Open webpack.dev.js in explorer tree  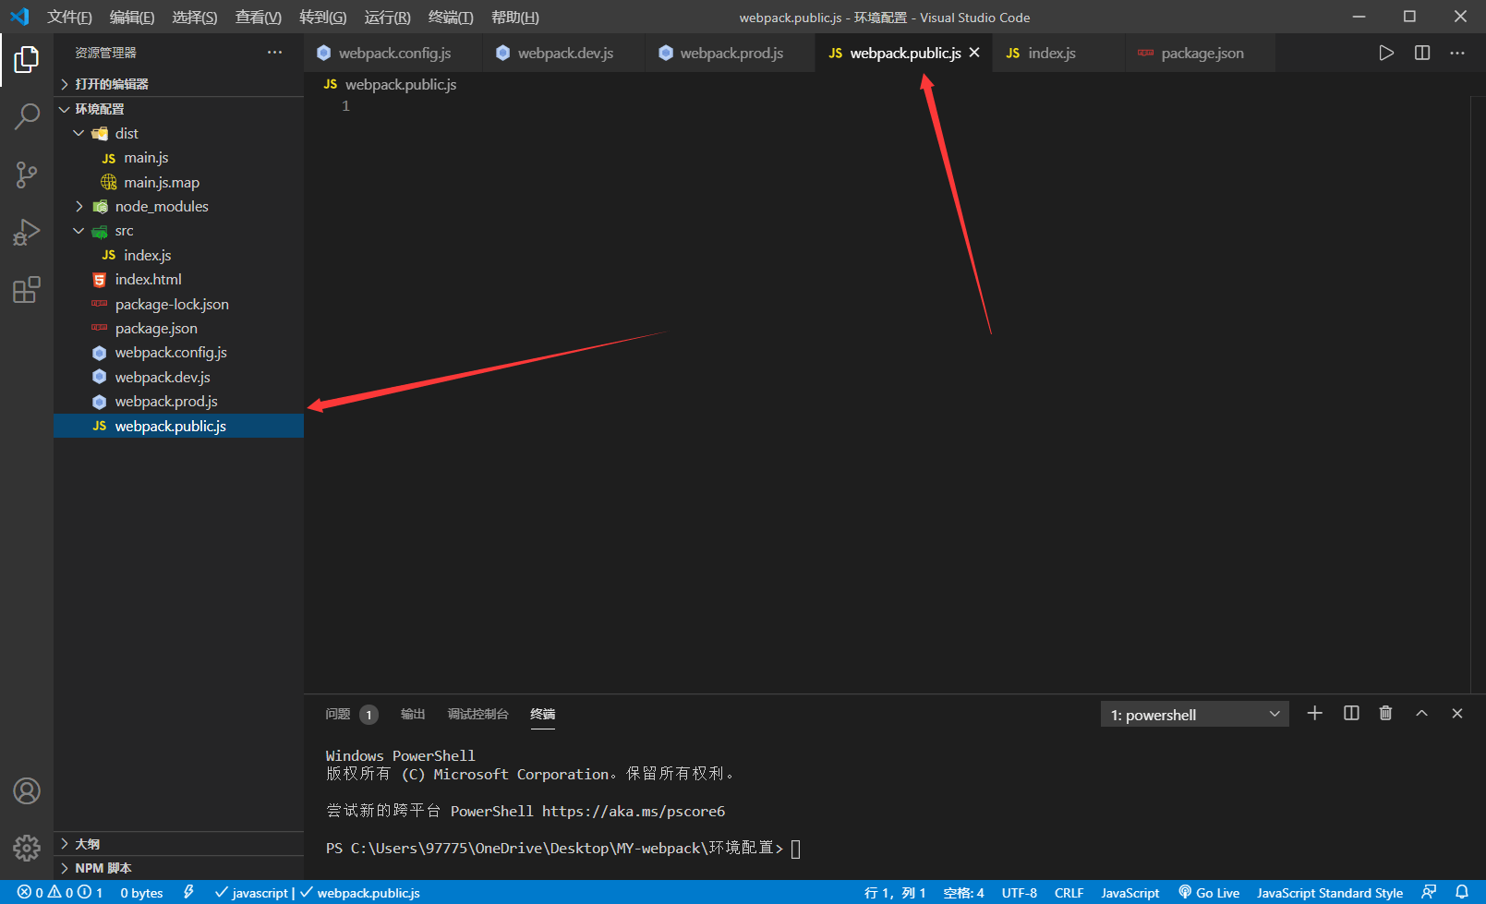click(178, 377)
